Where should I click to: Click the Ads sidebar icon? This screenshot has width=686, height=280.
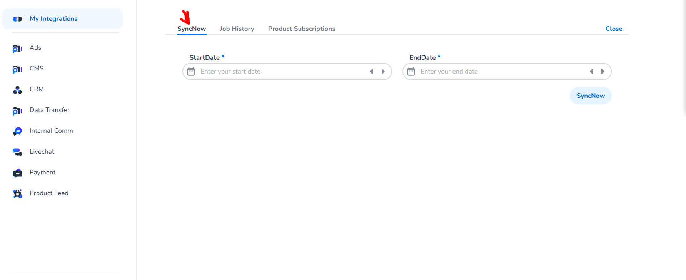tap(17, 49)
